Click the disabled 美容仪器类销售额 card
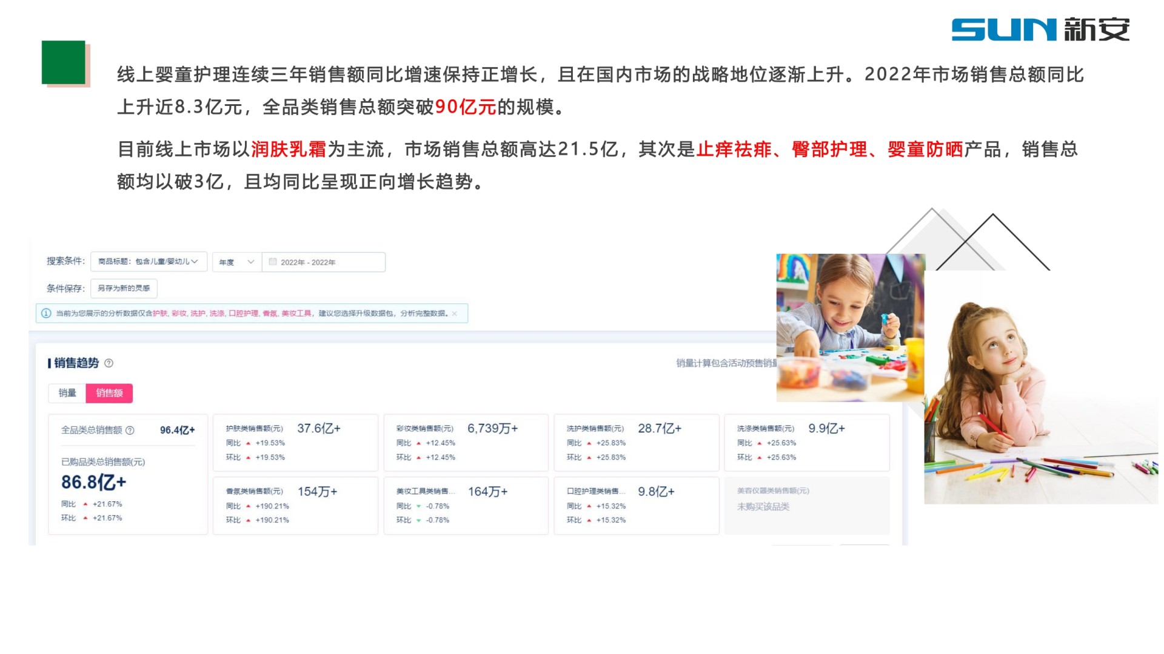The image size is (1164, 654). pyautogui.click(x=806, y=504)
